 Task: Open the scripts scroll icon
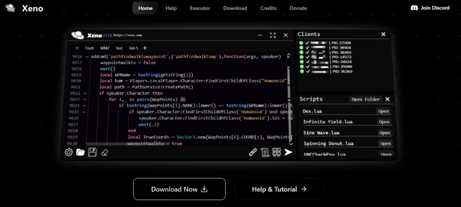tap(265, 152)
